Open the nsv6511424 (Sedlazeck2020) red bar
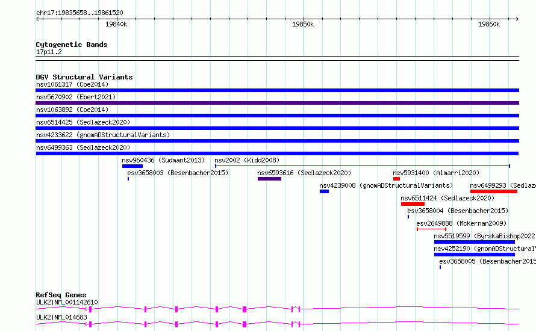Viewport: 536px width, 331px height. coord(413,204)
